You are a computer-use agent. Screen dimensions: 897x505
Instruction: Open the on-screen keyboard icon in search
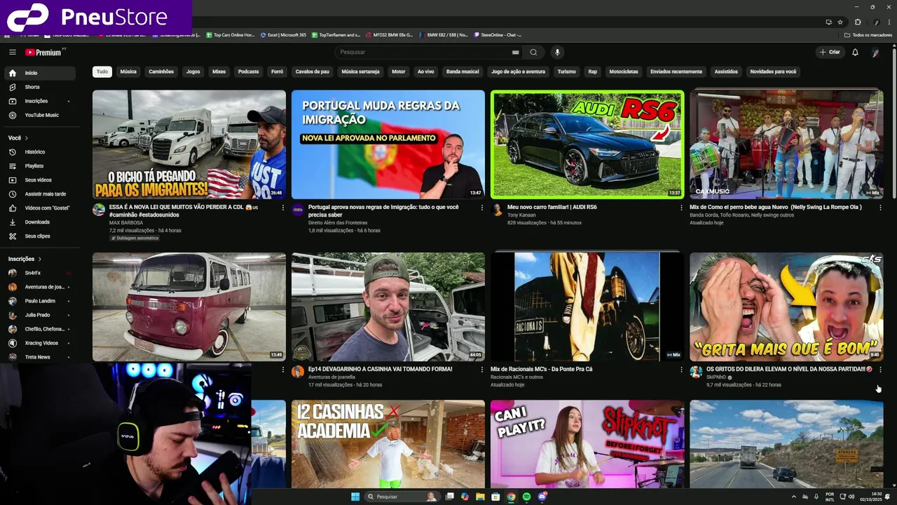tap(516, 52)
